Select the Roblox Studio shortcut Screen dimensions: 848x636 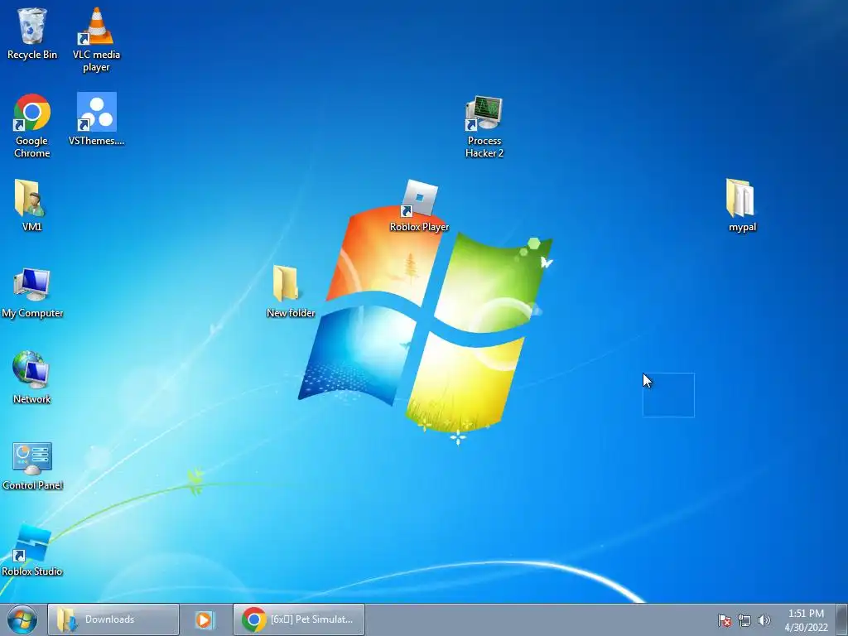tap(32, 550)
